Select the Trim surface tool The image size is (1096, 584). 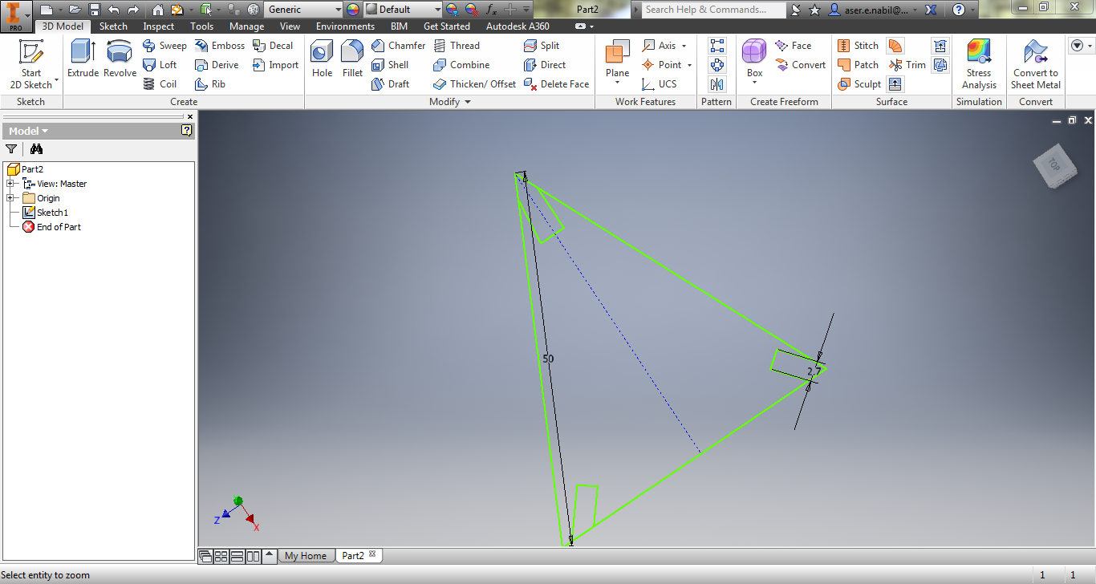(x=907, y=65)
